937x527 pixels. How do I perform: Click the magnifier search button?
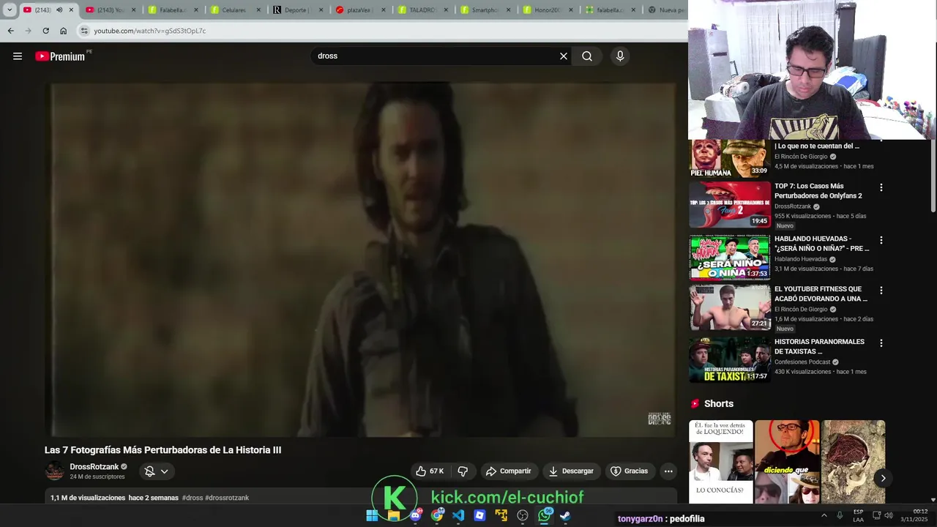point(587,56)
